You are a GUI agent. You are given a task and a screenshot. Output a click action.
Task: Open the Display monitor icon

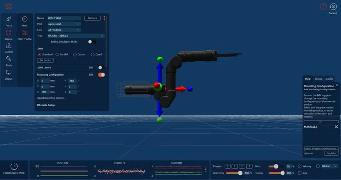(9, 72)
